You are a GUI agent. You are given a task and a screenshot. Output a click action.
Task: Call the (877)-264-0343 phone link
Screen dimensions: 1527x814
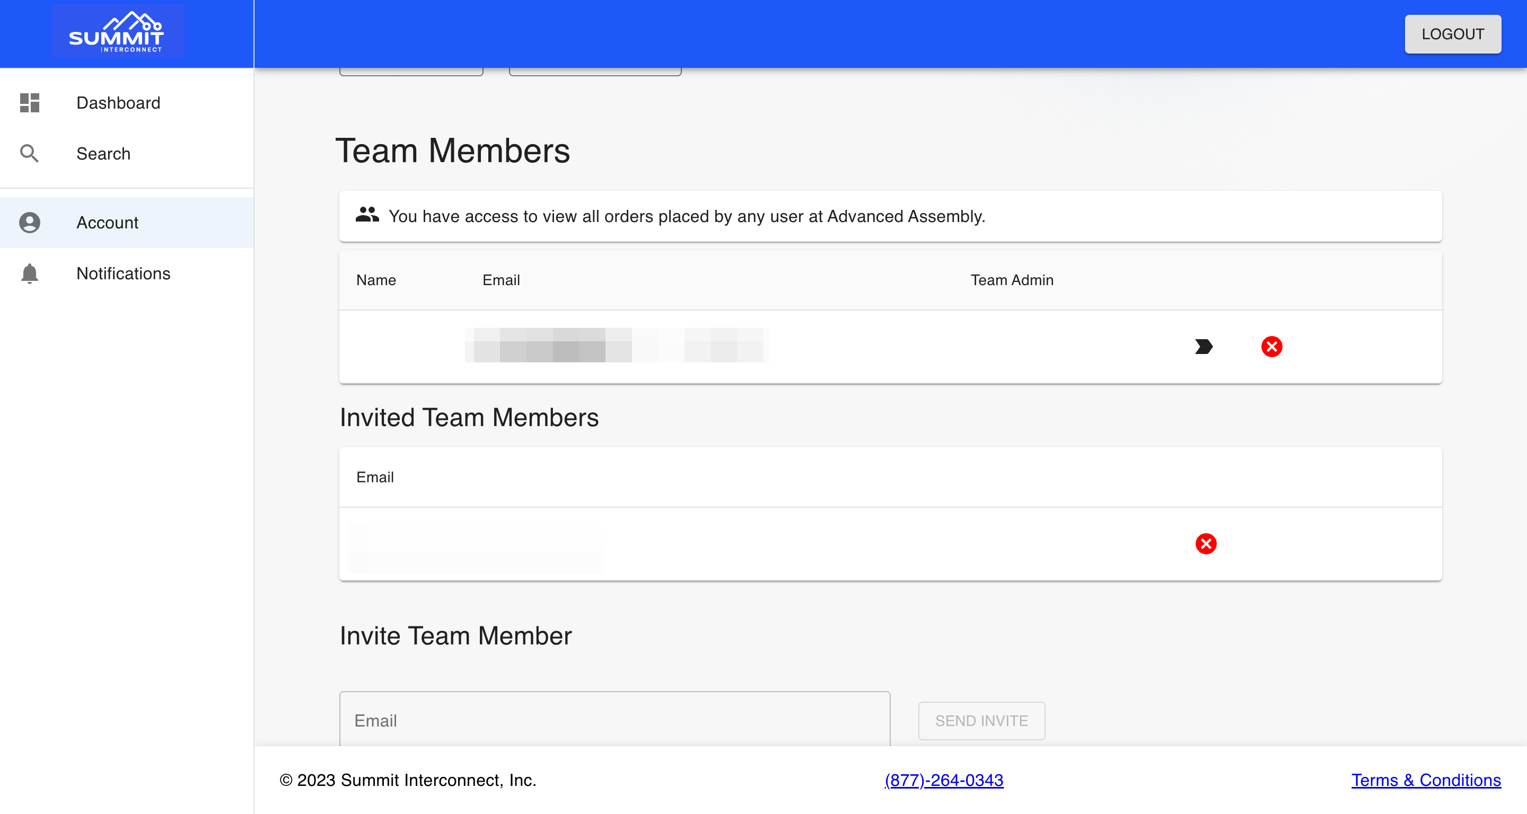[x=944, y=780]
